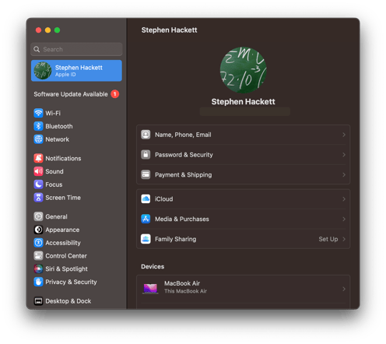Select Stephen Hackett Apple ID sidebar entry
This screenshot has width=386, height=344.
tap(76, 71)
